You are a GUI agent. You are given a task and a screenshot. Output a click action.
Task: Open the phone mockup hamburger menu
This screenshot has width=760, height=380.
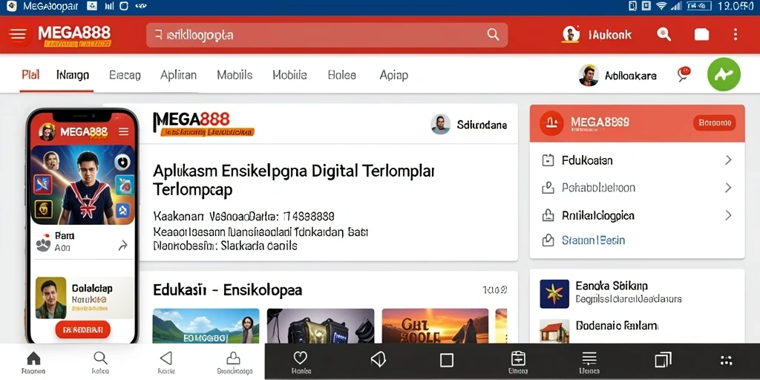click(124, 132)
